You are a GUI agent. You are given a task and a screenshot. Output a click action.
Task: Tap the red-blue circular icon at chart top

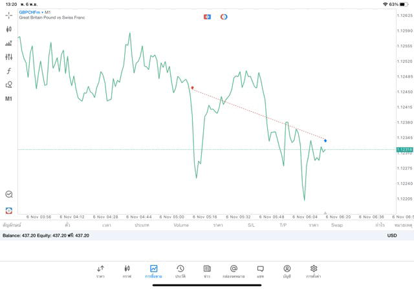[224, 17]
